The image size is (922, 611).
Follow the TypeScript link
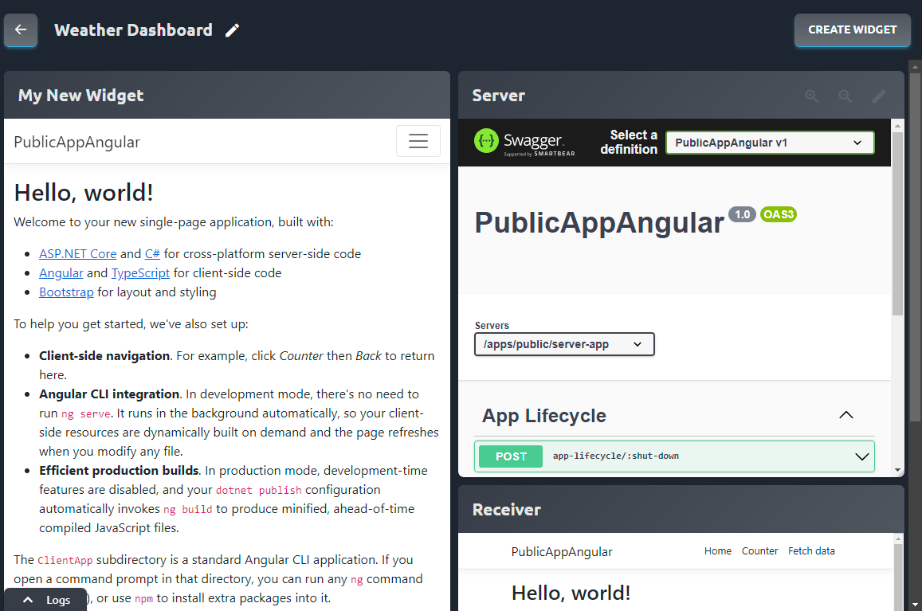(x=140, y=273)
